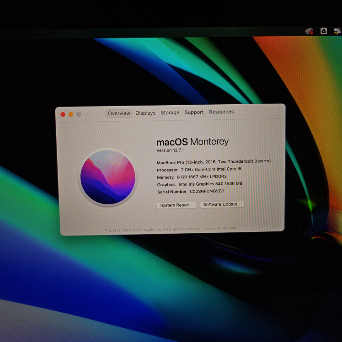
Task: Click "8 GB 1867 MHz LPDDR3" memory value
Action: pyautogui.click(x=202, y=176)
